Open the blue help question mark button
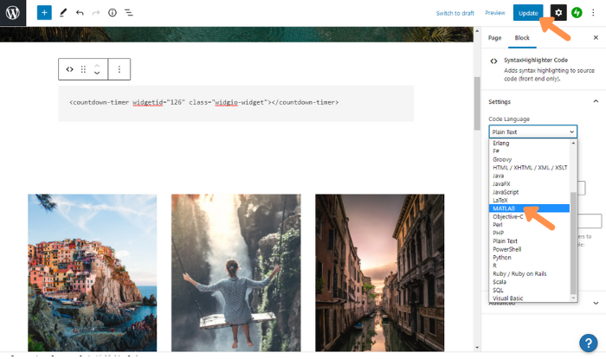This screenshot has height=359, width=606. (588, 343)
